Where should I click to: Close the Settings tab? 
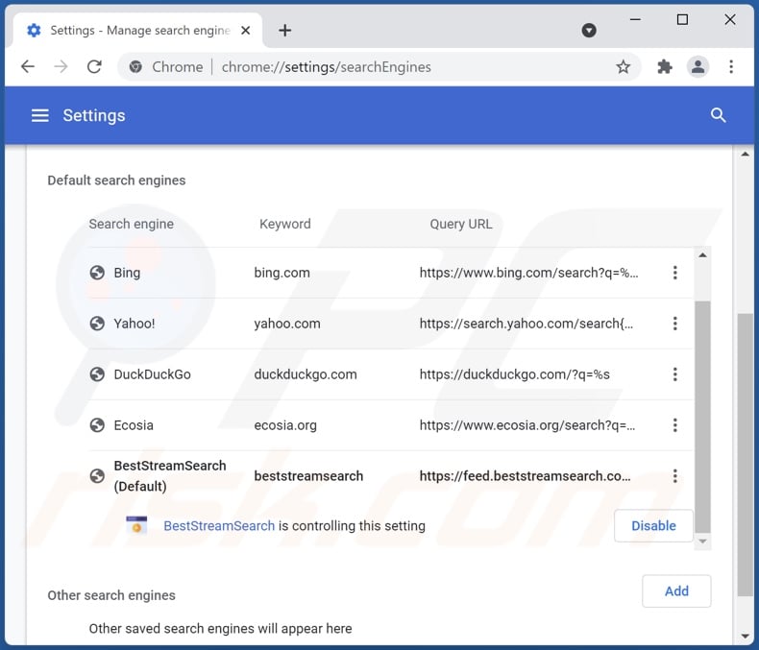[x=245, y=31]
